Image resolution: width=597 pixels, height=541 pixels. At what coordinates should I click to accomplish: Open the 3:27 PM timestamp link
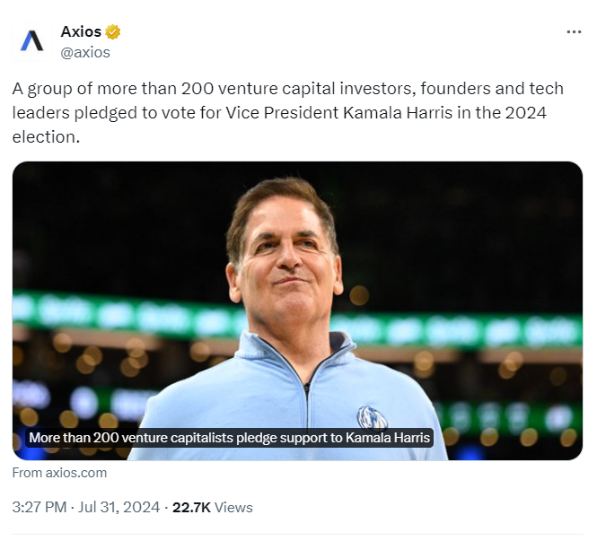[x=39, y=508]
